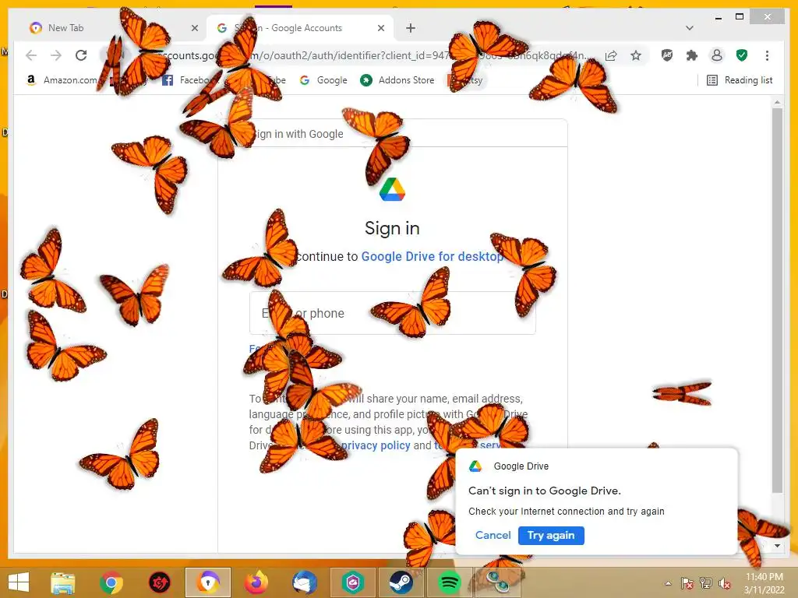Image resolution: width=798 pixels, height=598 pixels.
Task: Click the browser forward arrow
Action: 56,55
